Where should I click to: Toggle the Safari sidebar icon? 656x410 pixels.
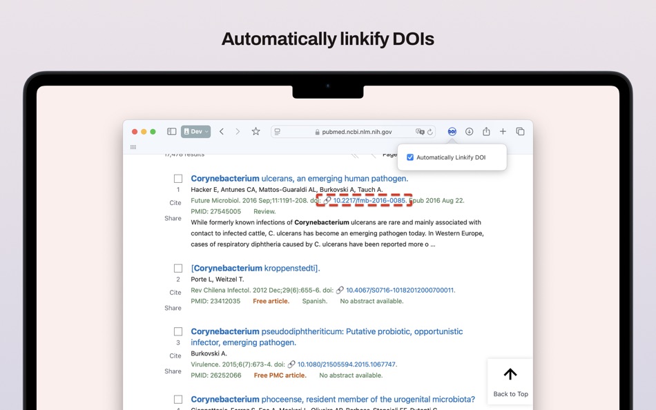[x=171, y=131]
